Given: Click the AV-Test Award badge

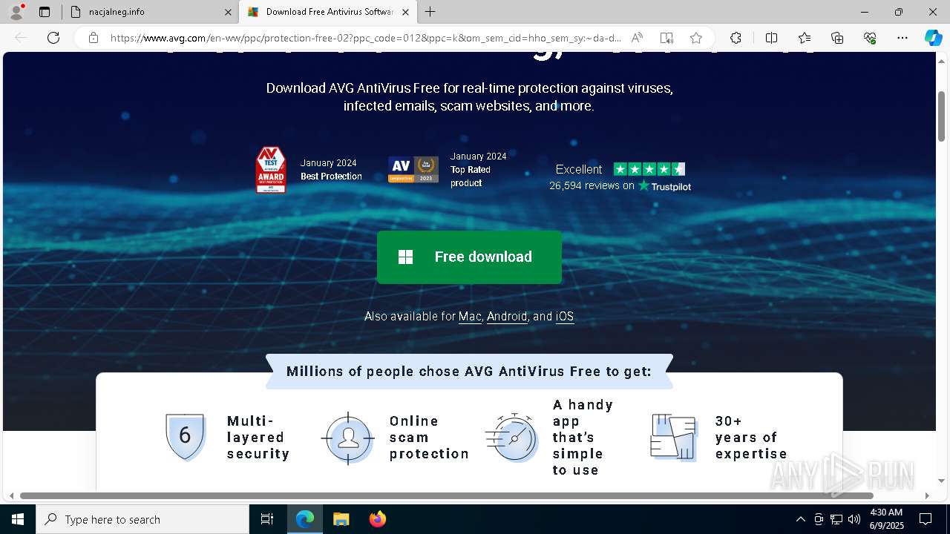Looking at the screenshot, I should tap(271, 170).
